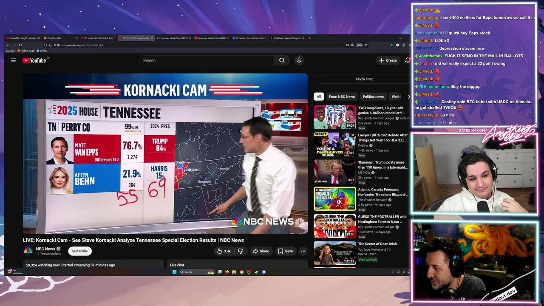Click the search magnifier button

[x=282, y=60]
